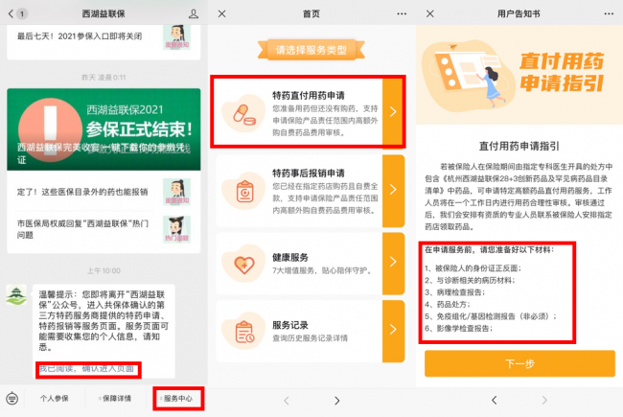Click the 我已阅读，确认进入页面 link
Viewport: 623px width, 417px height.
point(90,368)
